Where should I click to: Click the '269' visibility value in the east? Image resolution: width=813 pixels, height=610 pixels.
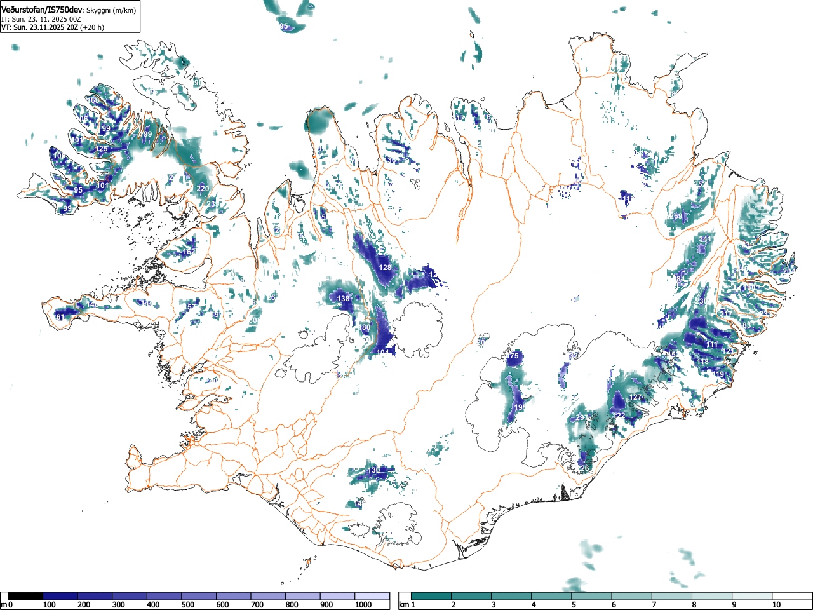click(676, 217)
